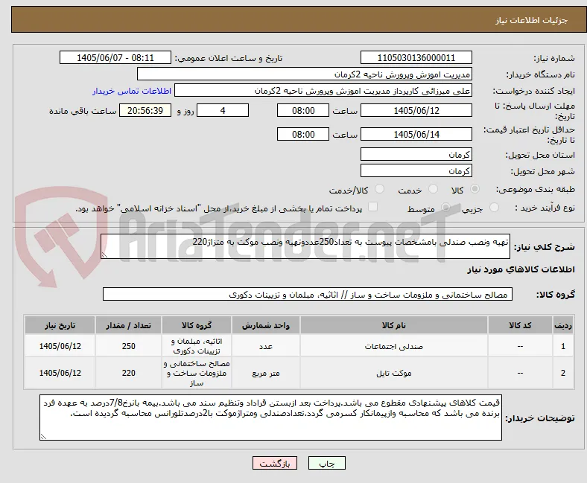Click the گروه کالا column header
587x483 pixels.
tap(197, 325)
